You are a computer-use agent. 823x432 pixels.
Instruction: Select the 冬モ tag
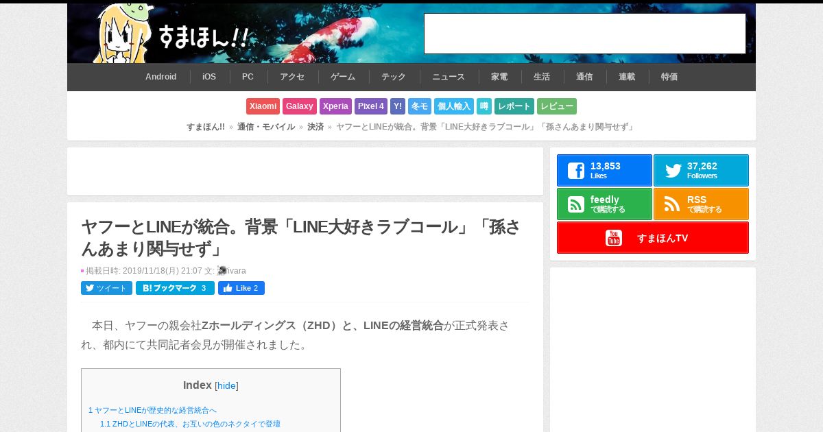[x=420, y=106]
